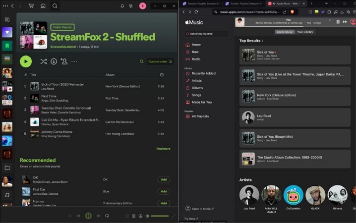Add recommended song Flames to playlist
Screen dimensions: 356x223
point(164,203)
